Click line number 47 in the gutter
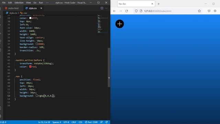The width and height of the screenshot is (220, 124). coord(9,76)
